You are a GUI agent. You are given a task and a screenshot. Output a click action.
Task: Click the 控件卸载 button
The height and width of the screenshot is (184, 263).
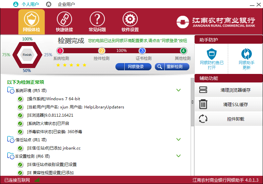tap(229, 119)
